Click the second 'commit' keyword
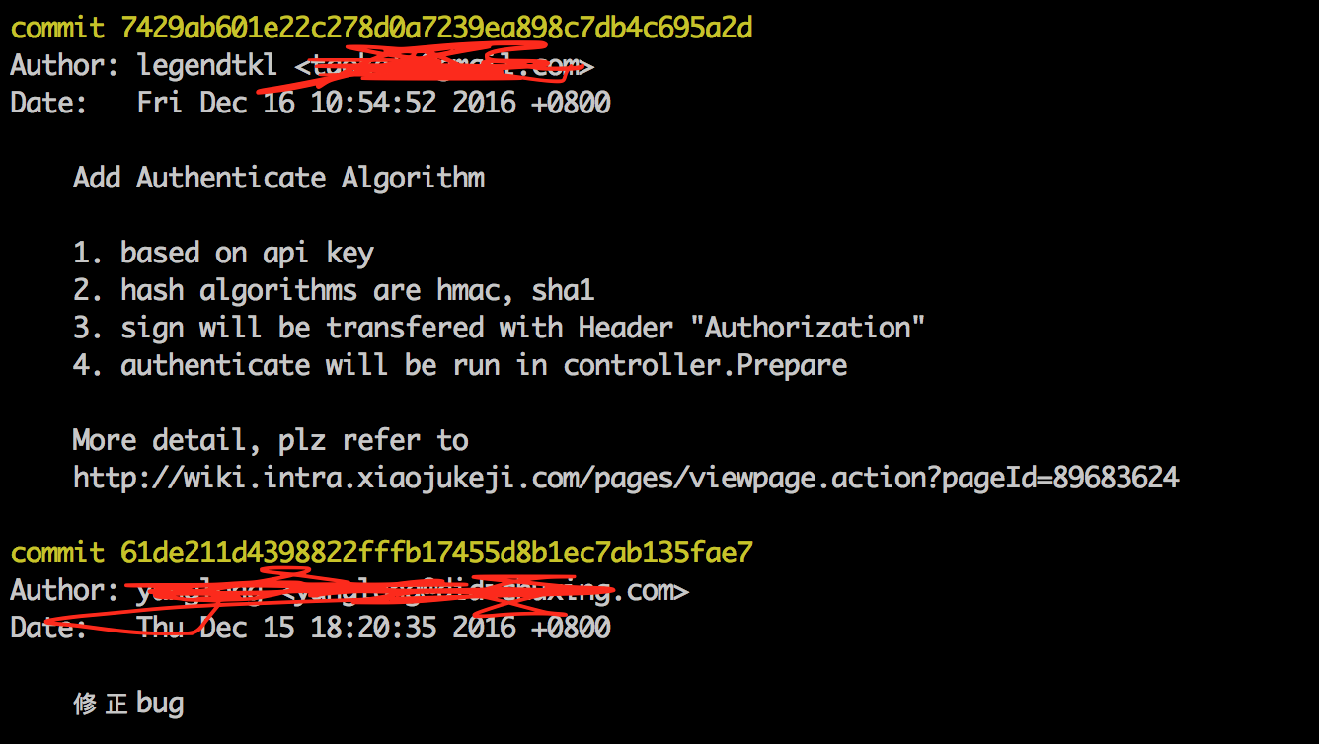1319x744 pixels. click(57, 553)
